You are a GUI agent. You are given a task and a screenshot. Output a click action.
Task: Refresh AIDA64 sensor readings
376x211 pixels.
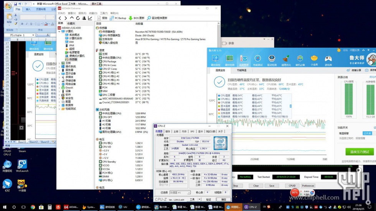pyautogui.click(x=78, y=18)
